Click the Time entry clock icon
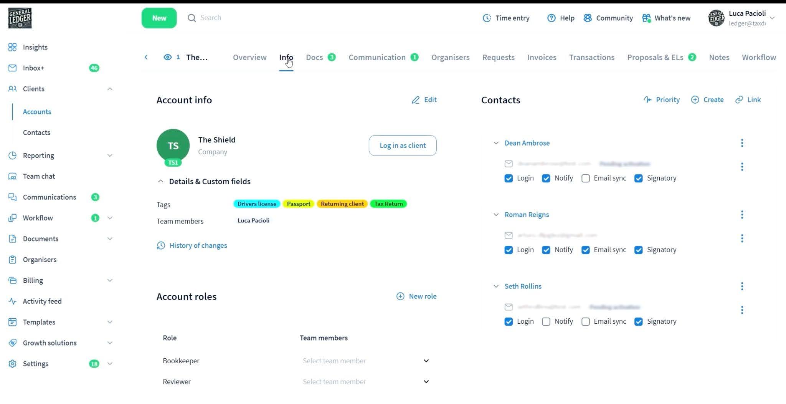Viewport: 786px width, 404px height. pyautogui.click(x=487, y=18)
